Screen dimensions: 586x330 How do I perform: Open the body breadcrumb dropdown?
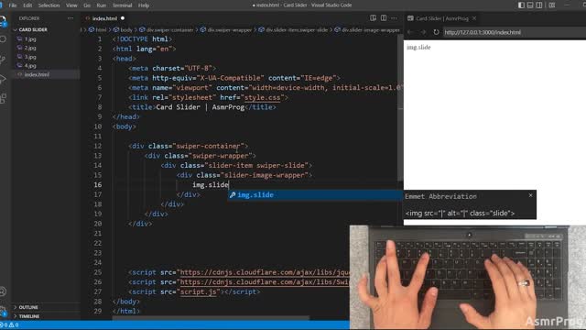[x=123, y=30]
